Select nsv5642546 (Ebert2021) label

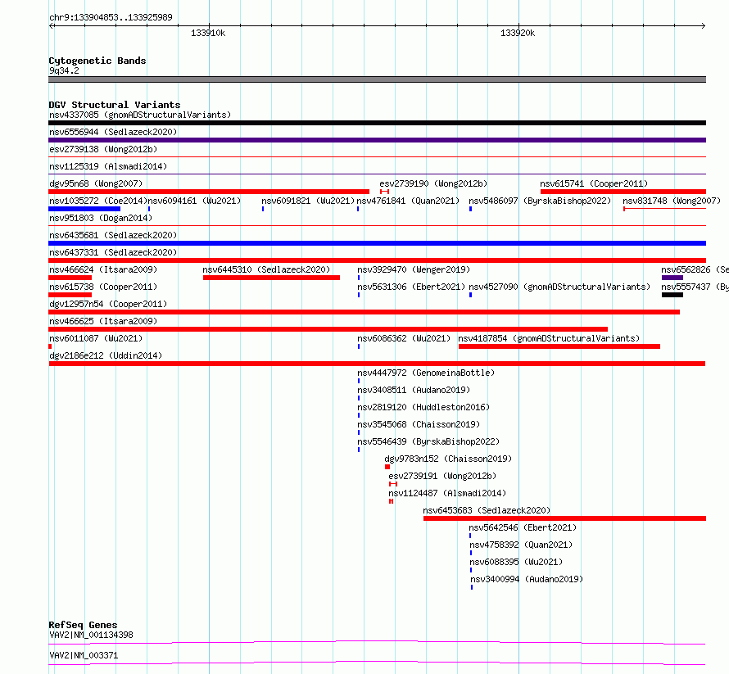[x=523, y=527]
